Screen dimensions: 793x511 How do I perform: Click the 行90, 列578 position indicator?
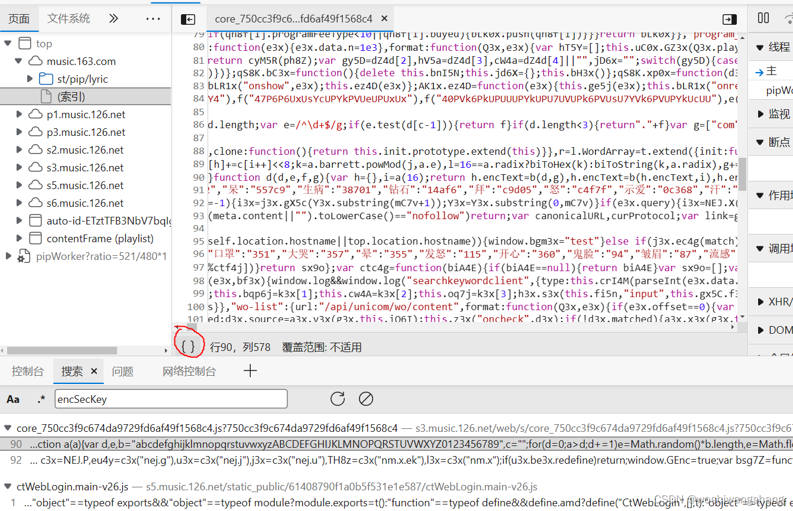240,347
